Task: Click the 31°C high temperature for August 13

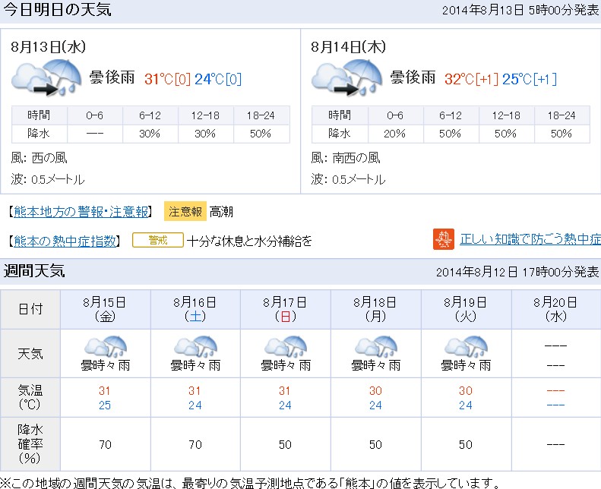Action: (159, 79)
